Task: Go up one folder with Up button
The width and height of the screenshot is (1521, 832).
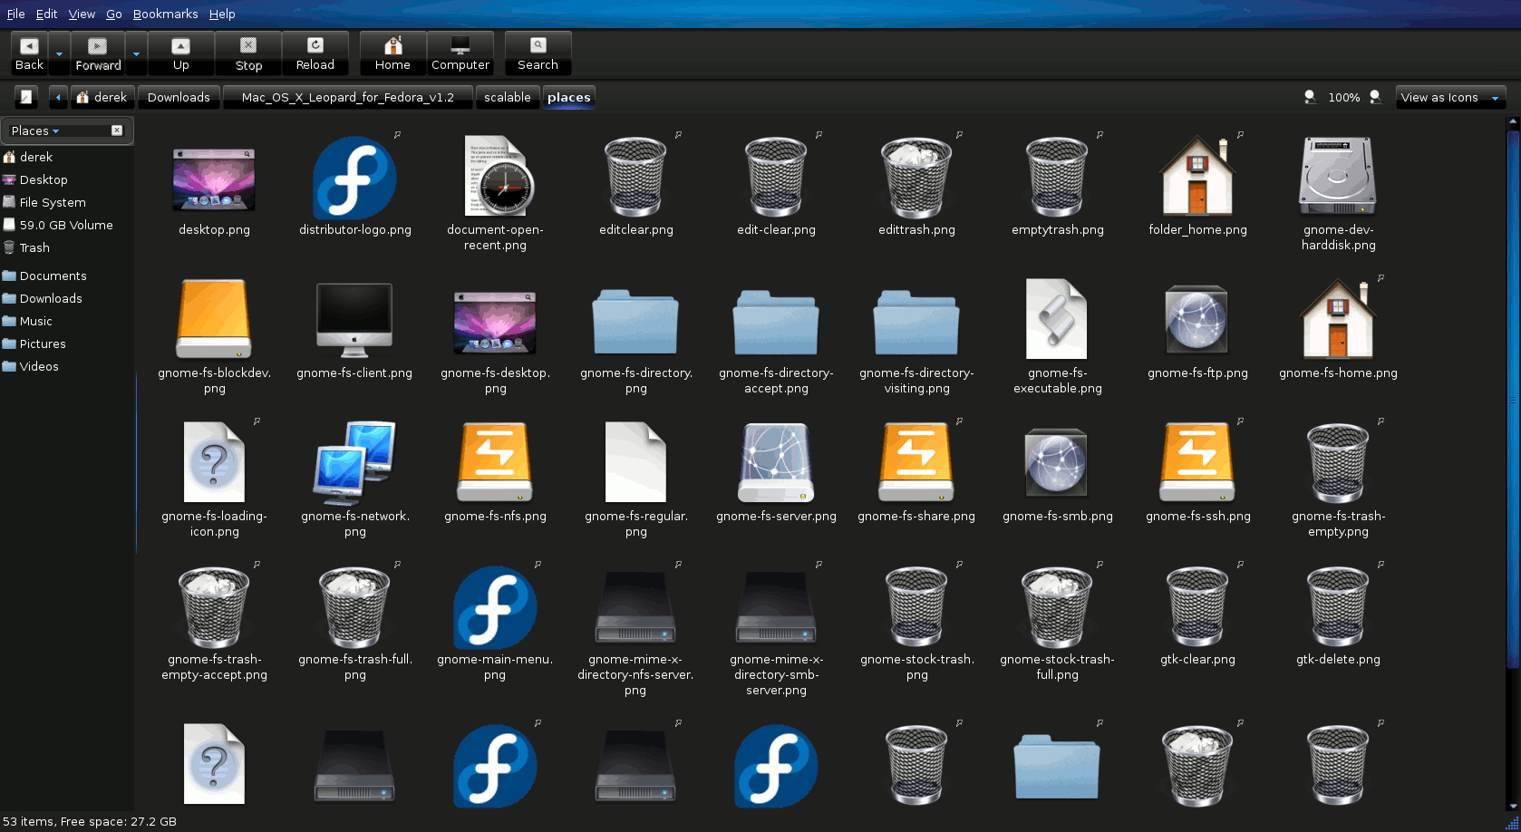Action: [x=181, y=53]
